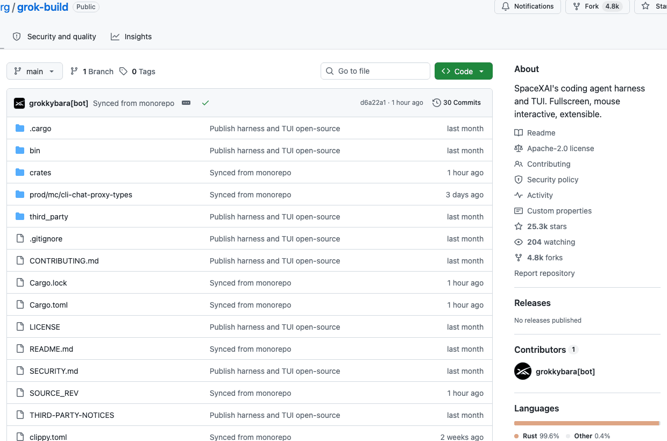
Task: Click the grokkybara[bot] commit avatar icon
Action: pos(19,103)
